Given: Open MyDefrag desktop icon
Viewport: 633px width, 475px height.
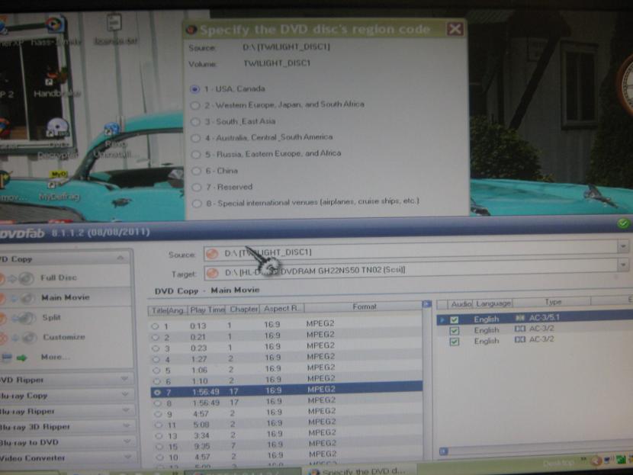Looking at the screenshot, I should click(59, 185).
